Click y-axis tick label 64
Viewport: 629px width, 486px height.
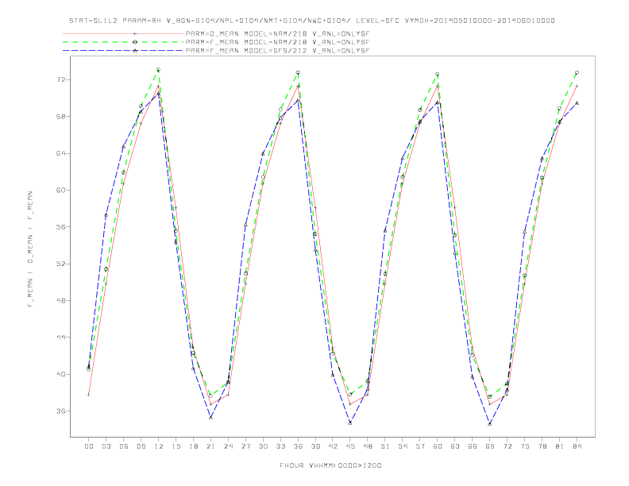pyautogui.click(x=61, y=153)
